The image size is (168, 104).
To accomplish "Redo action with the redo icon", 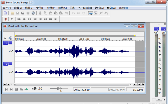I will (x=78, y=13).
